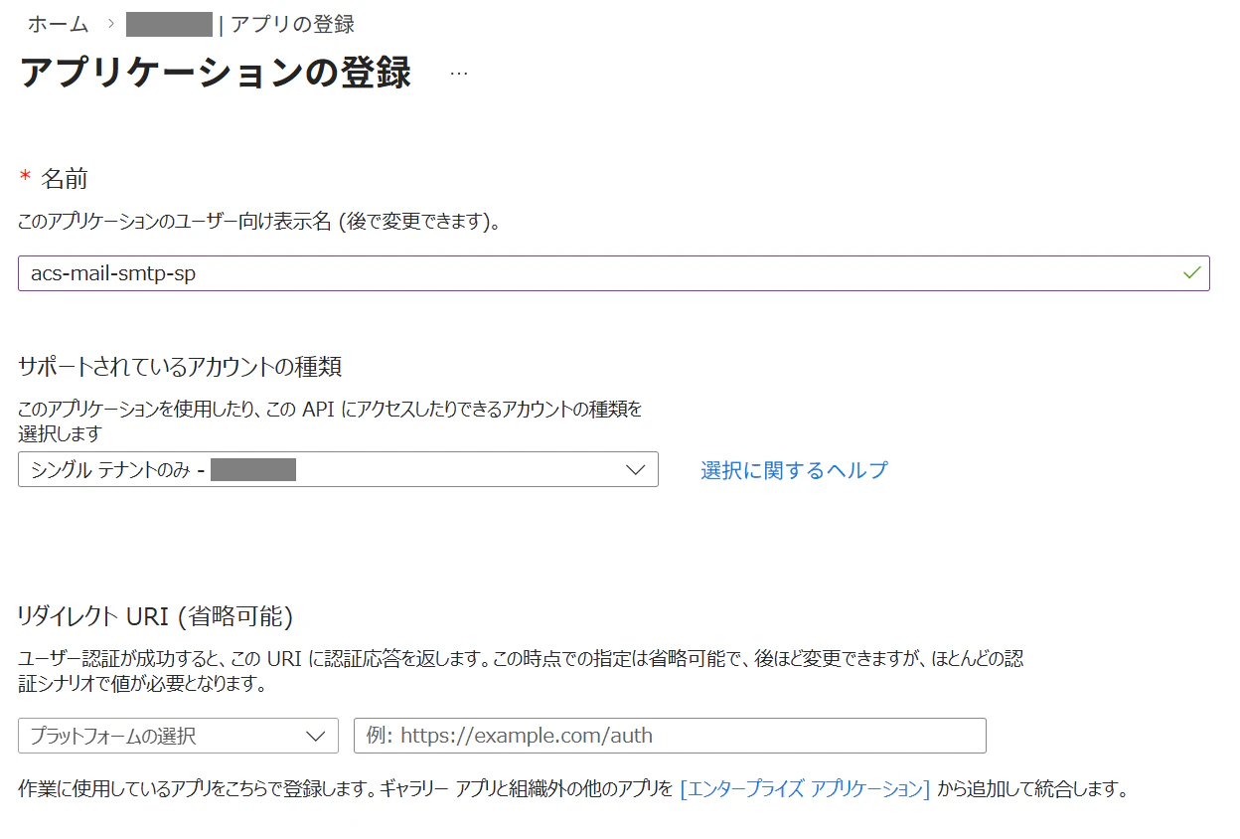Open the エンタープライズ アプリケーション link
The height and width of the screenshot is (839, 1240).
coord(805,790)
